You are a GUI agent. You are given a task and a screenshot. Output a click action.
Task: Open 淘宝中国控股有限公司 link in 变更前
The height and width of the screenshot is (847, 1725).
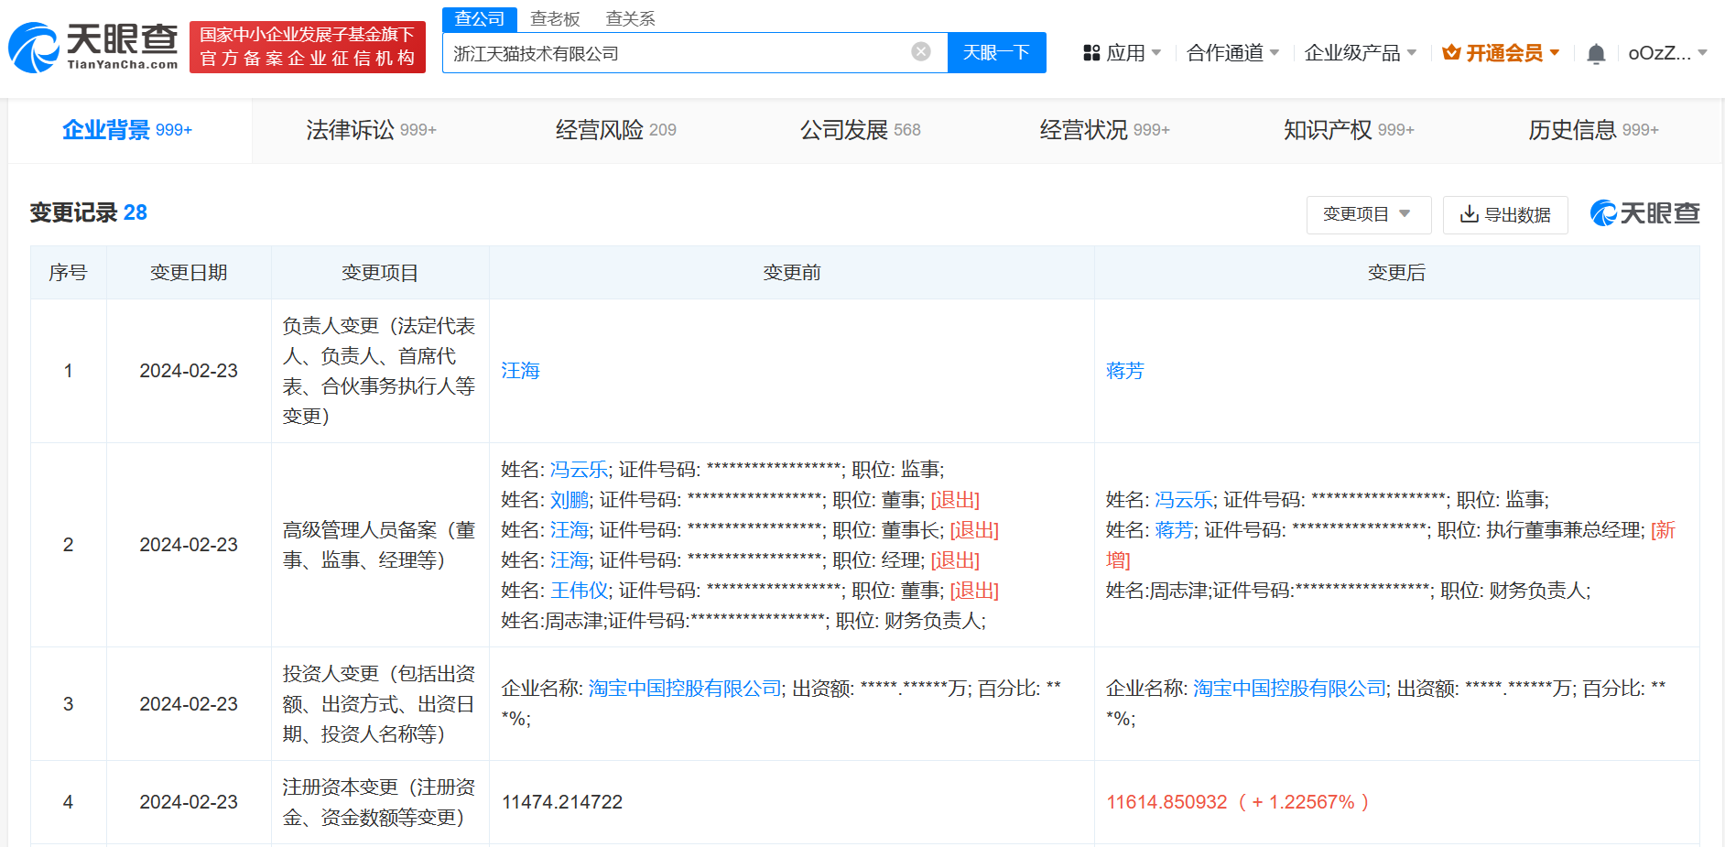pos(685,689)
